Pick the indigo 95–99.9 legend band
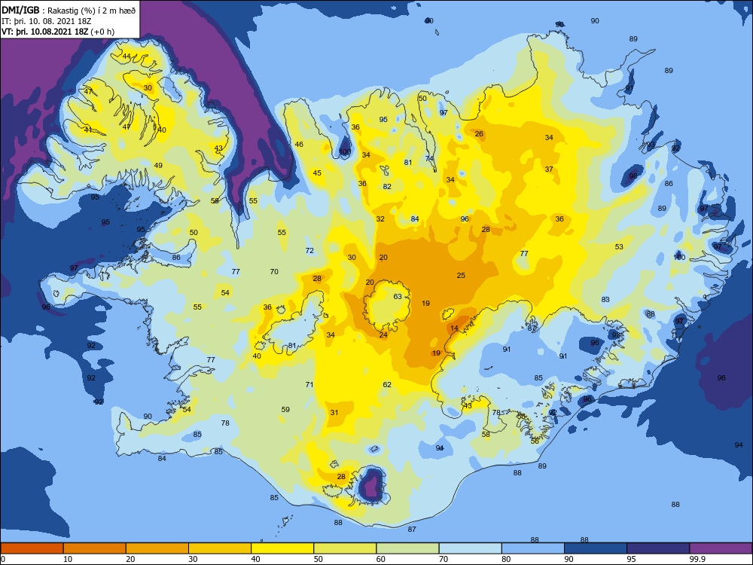The width and height of the screenshot is (753, 565). tap(658, 548)
